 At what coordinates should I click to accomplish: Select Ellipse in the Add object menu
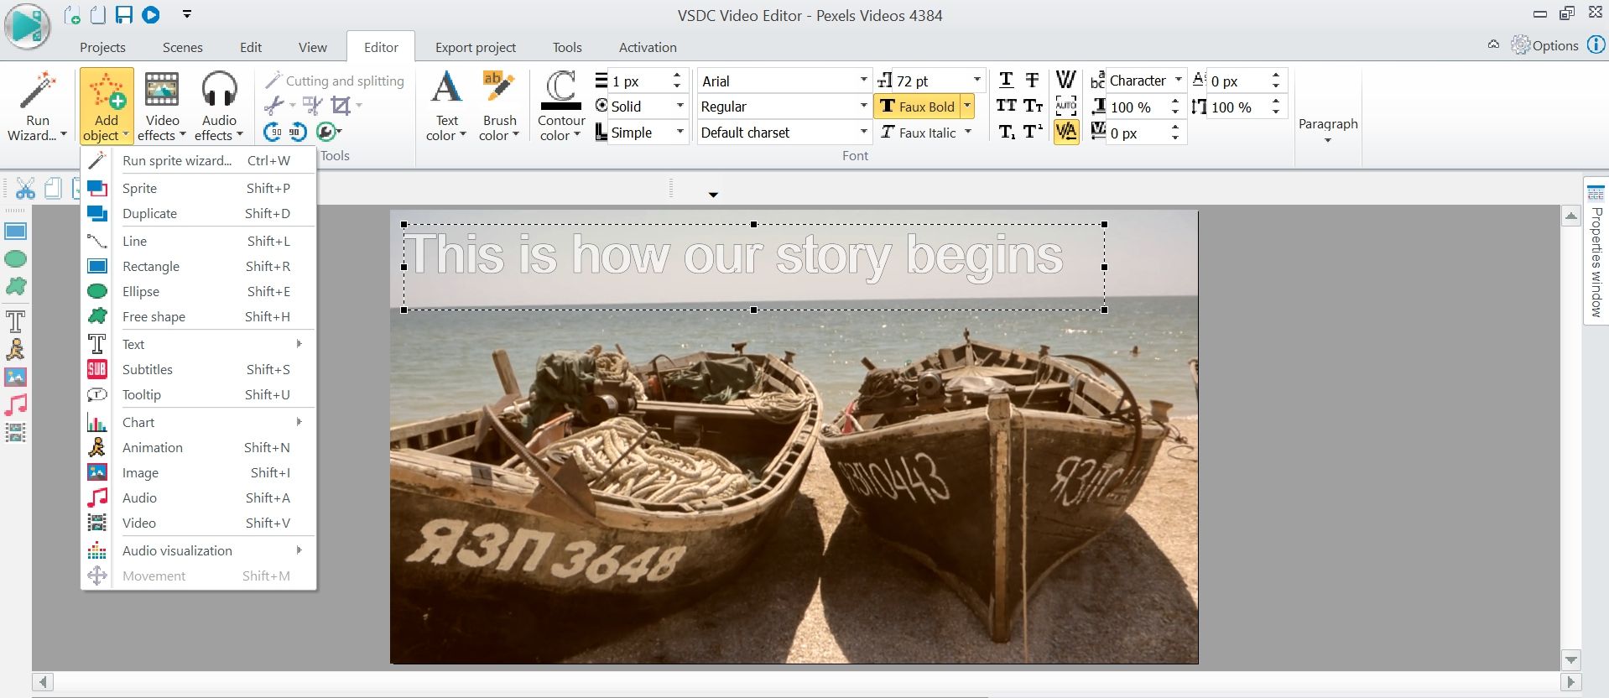[199, 291]
